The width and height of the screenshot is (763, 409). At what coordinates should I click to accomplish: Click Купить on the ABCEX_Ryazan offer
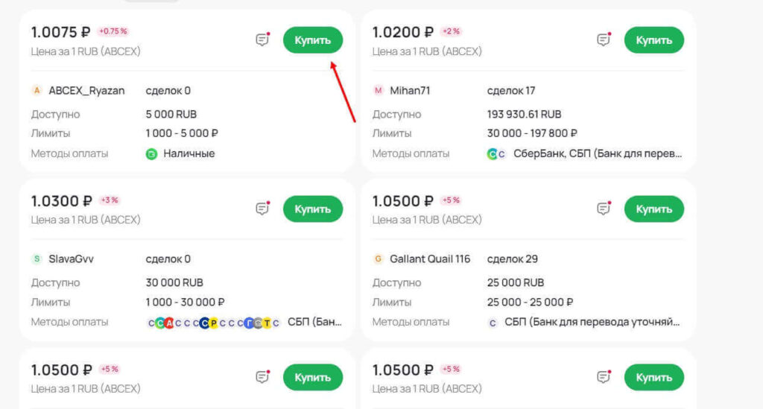[312, 40]
